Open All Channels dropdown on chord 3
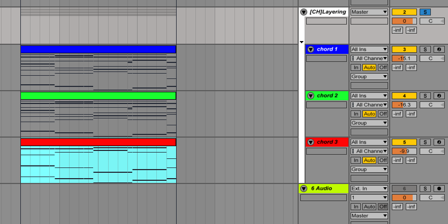This screenshot has height=224, width=448. click(369, 151)
